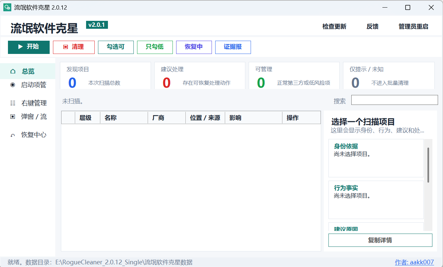Click the circle icon beside 启动项管
443x267 pixels.
point(13,85)
